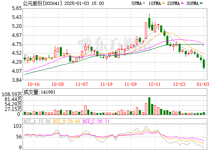
Task: Select the 11-19 date axis label
Action: [106, 84]
